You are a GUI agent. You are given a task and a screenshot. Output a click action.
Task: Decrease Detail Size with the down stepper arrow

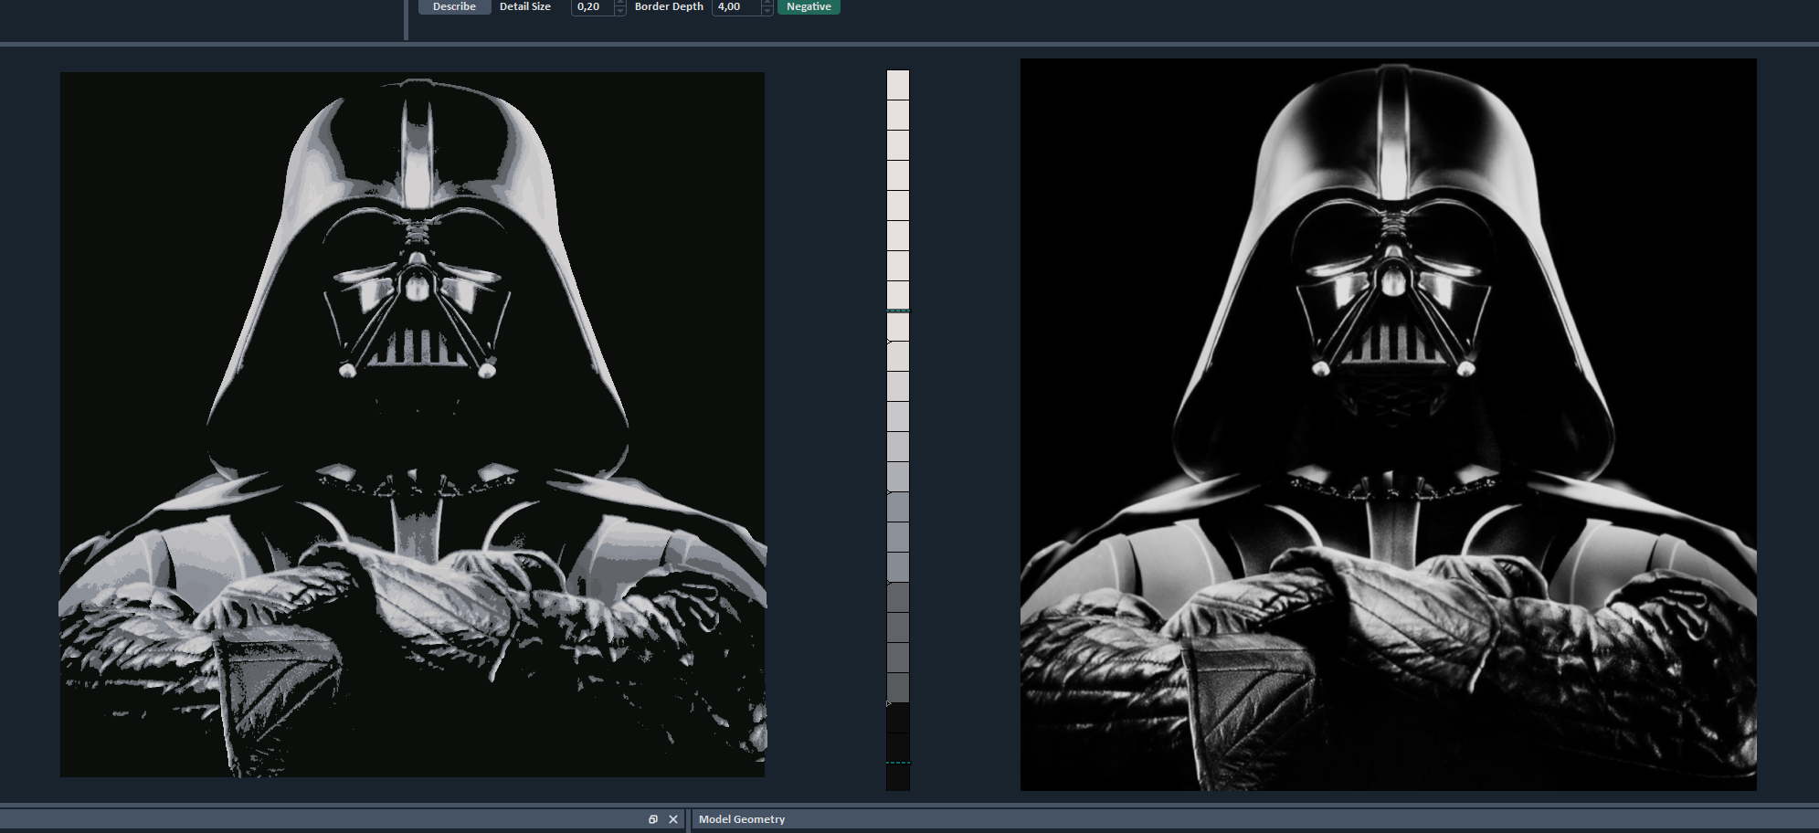coord(619,10)
